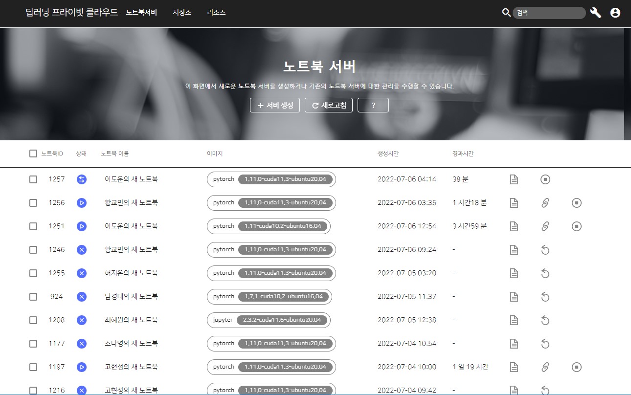Image resolution: width=631 pixels, height=395 pixels.
Task: Click creation time 2022-07-04 10:54
Action: tap(407, 344)
